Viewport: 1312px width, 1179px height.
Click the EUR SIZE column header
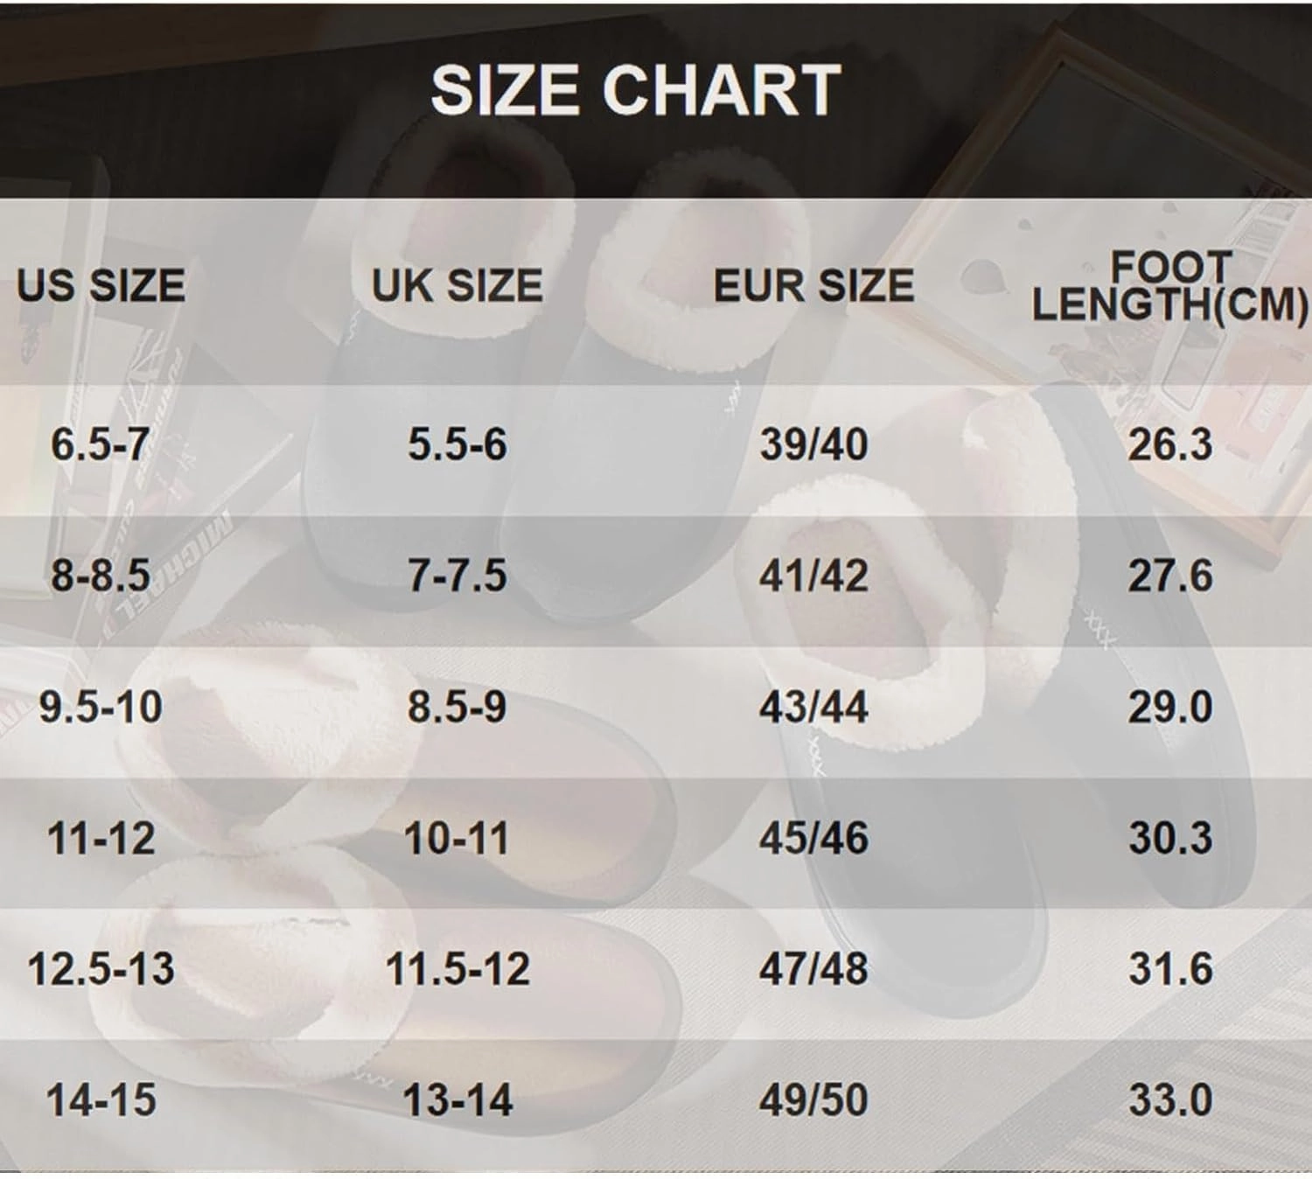tap(813, 286)
